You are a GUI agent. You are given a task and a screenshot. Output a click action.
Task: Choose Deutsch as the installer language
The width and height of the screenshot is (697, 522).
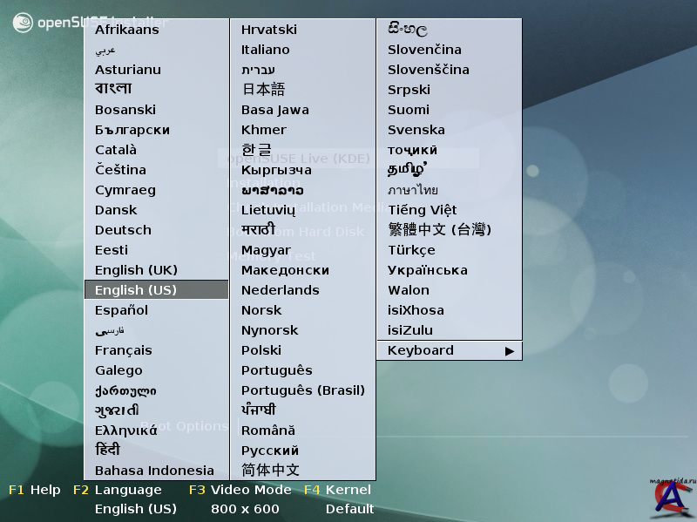pyautogui.click(x=123, y=230)
